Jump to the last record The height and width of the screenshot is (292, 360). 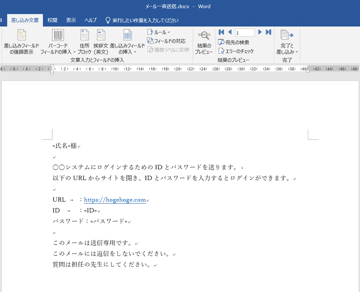point(269,32)
